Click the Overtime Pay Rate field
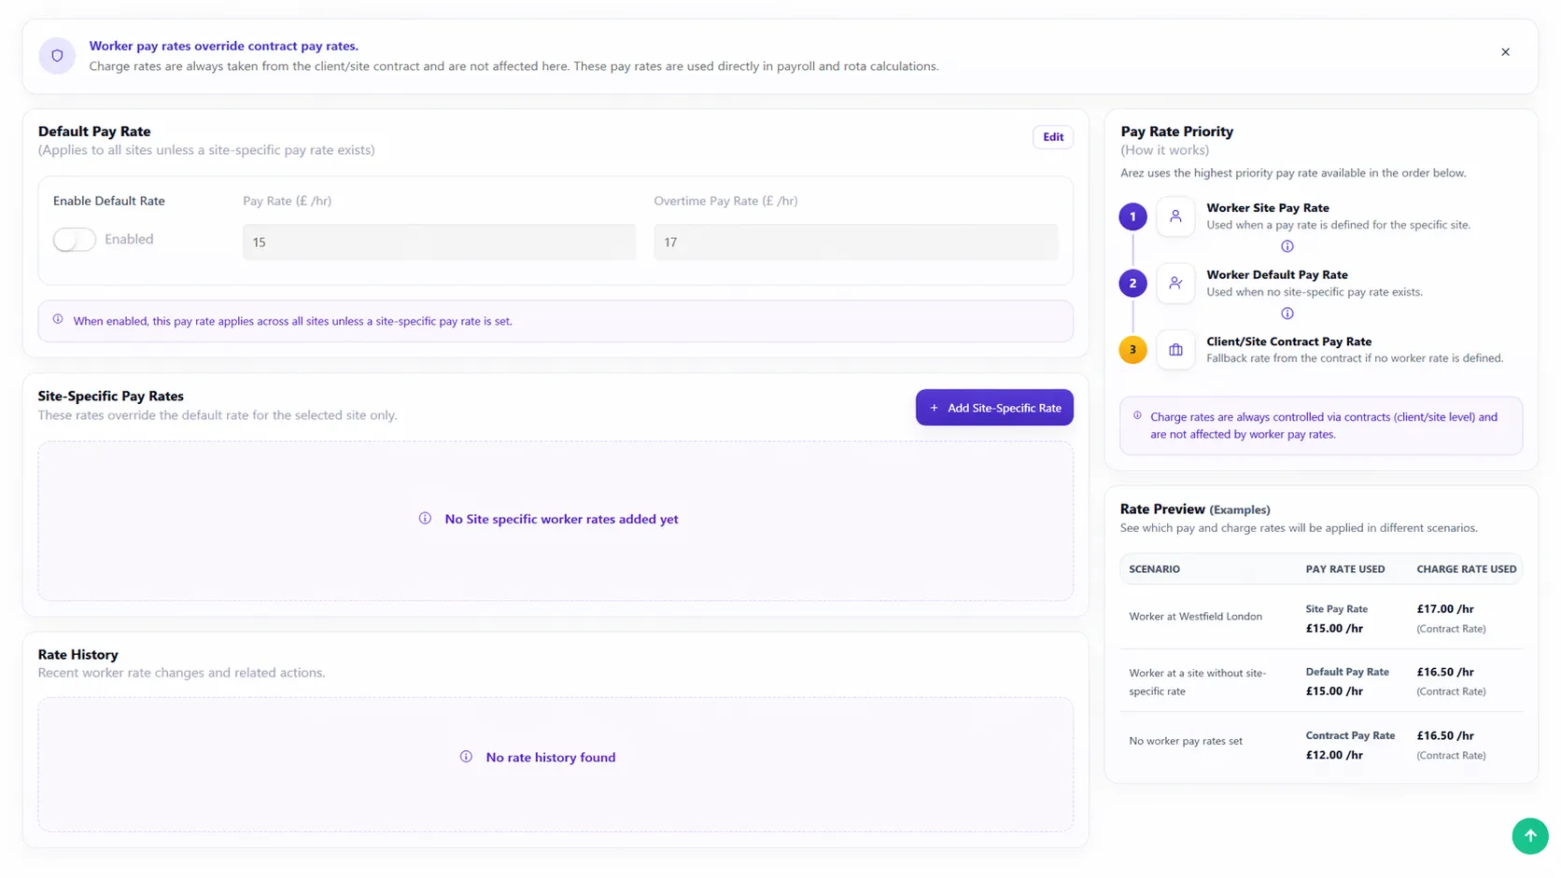 point(855,243)
